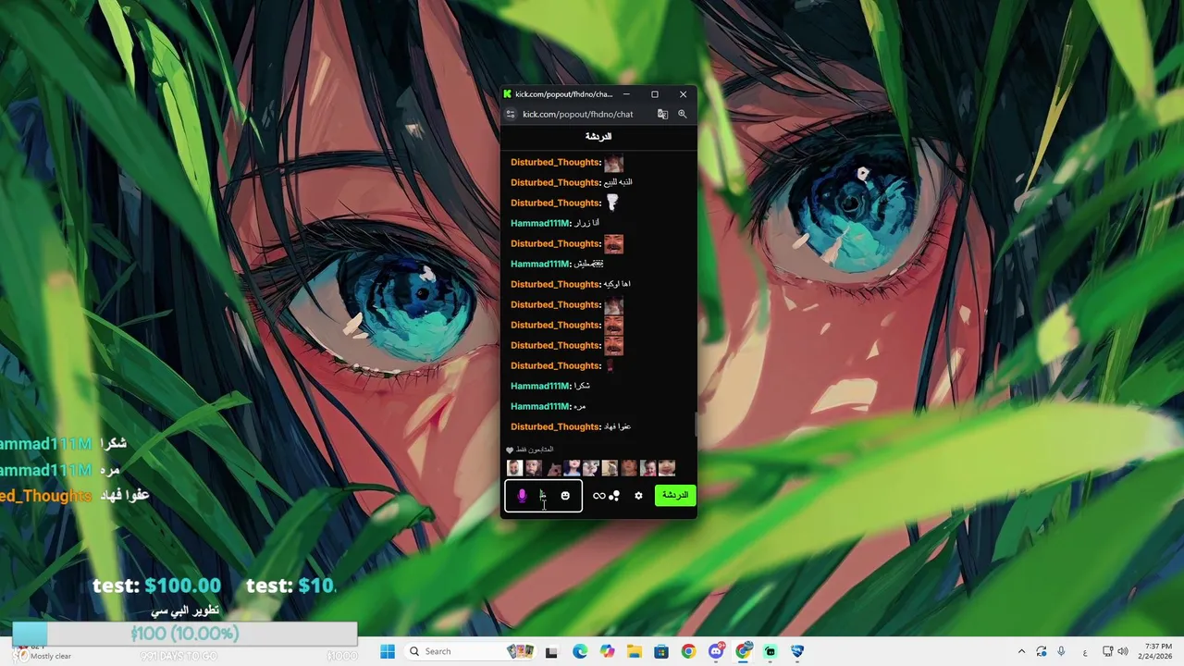Open the Windows Start menu
Image resolution: width=1184 pixels, height=666 pixels.
388,651
